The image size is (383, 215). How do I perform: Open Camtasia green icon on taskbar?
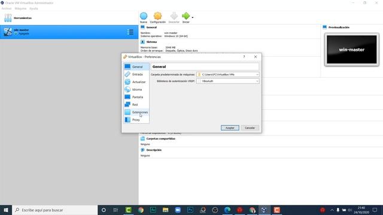point(129,210)
